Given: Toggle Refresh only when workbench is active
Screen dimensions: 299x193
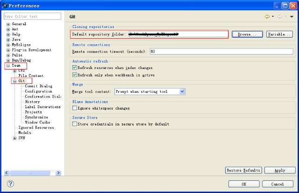Looking at the screenshot, I should coord(75,75).
